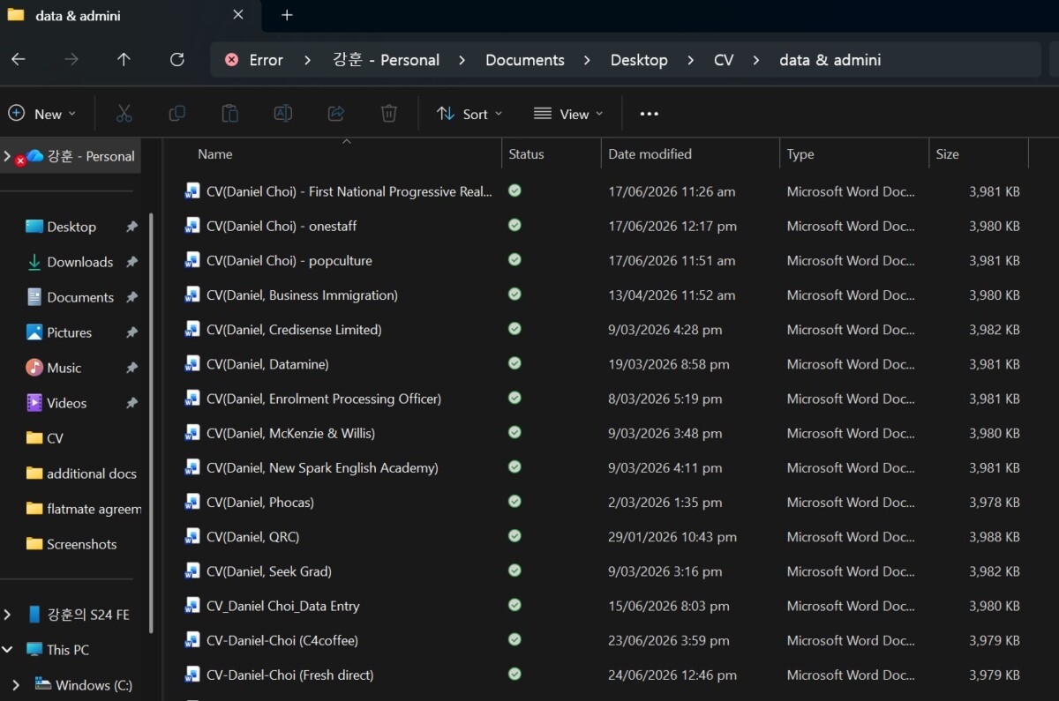Open flatmate agreement folder in sidebar
Image resolution: width=1059 pixels, height=701 pixels.
83,509
